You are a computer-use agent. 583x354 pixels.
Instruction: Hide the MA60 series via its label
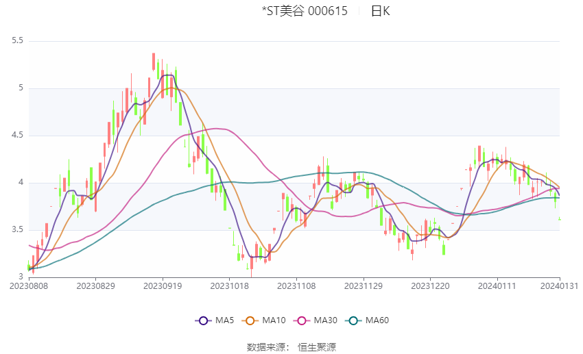click(x=377, y=320)
